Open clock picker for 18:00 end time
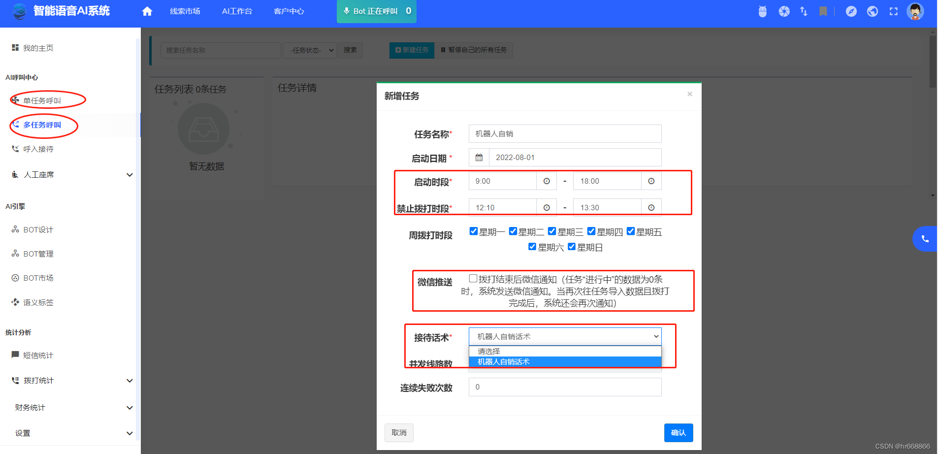Viewport: 938px width, 454px height. pos(651,181)
